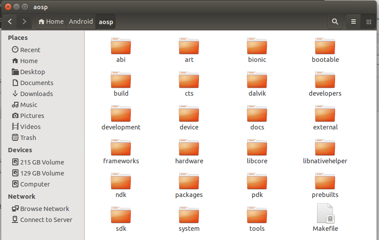The width and height of the screenshot is (379, 240).
Task: Open Documents in the sidebar
Action: coord(32,83)
